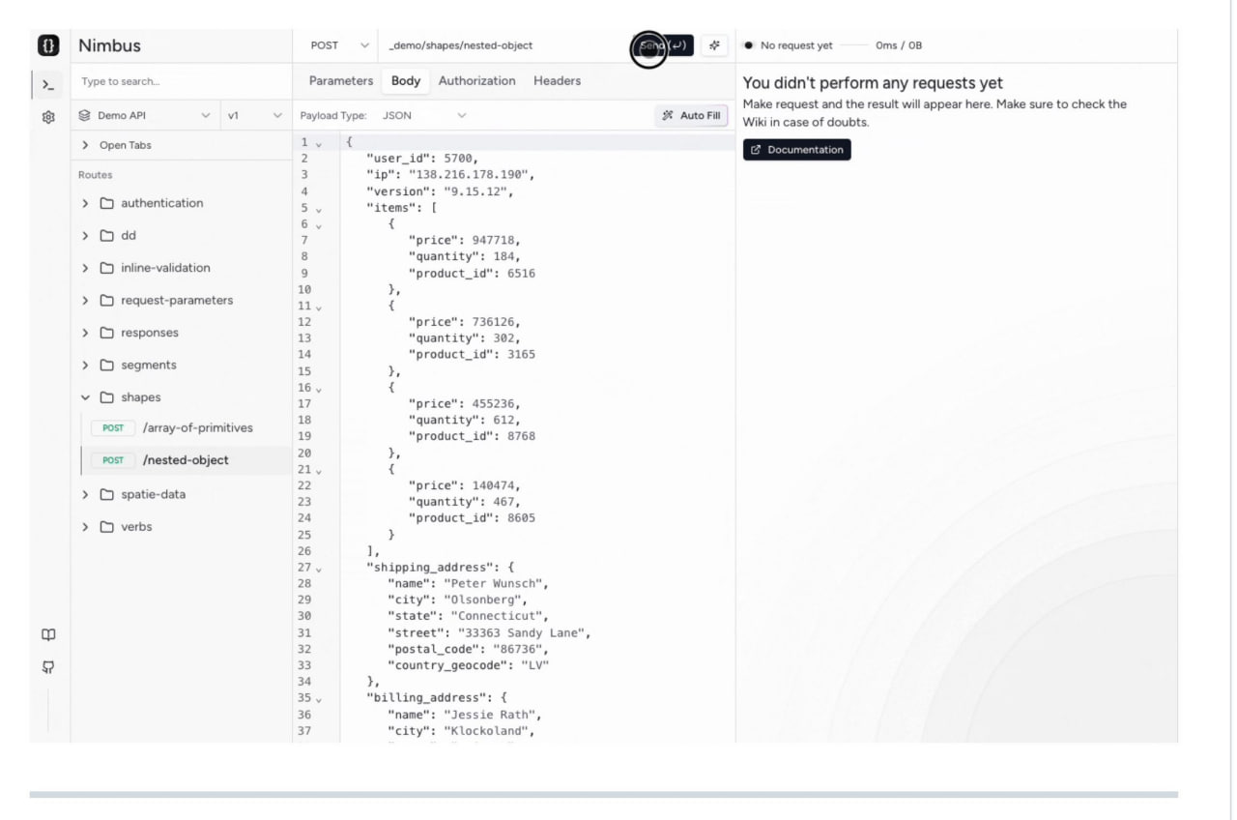Expand the request-parameters folder chevron
The image size is (1237, 820).
click(85, 301)
